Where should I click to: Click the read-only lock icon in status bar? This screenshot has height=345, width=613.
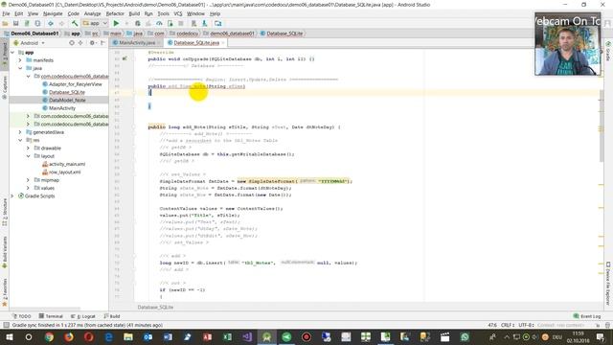click(598, 325)
